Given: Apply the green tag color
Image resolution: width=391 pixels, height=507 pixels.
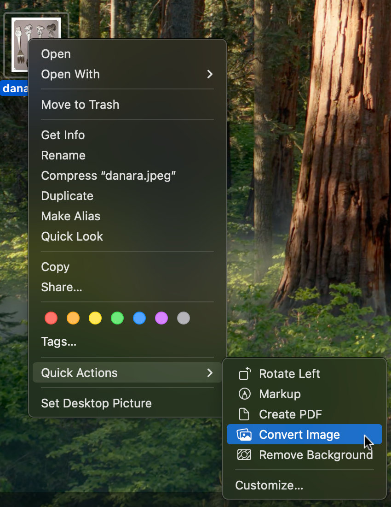Looking at the screenshot, I should (x=117, y=318).
